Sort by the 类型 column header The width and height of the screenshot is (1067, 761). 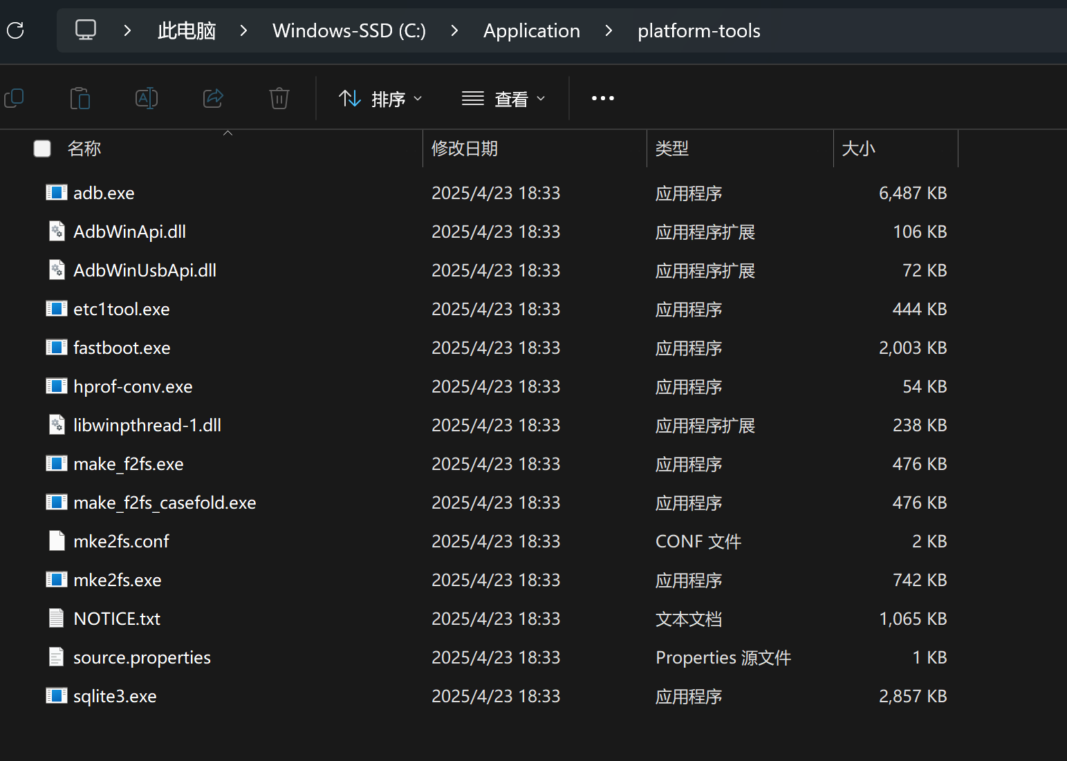[672, 149]
